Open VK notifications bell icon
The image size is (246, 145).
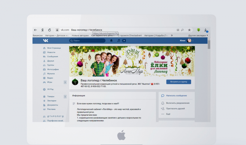coord(111,41)
